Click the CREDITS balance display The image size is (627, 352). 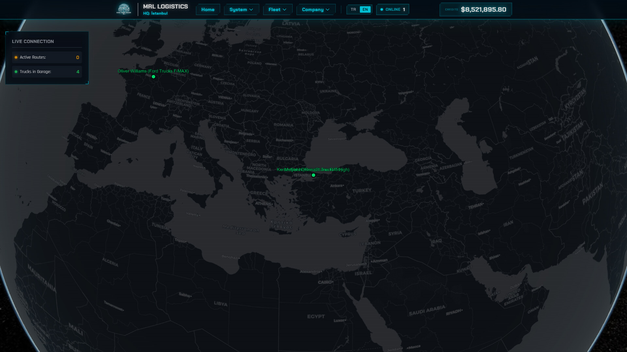click(x=475, y=9)
